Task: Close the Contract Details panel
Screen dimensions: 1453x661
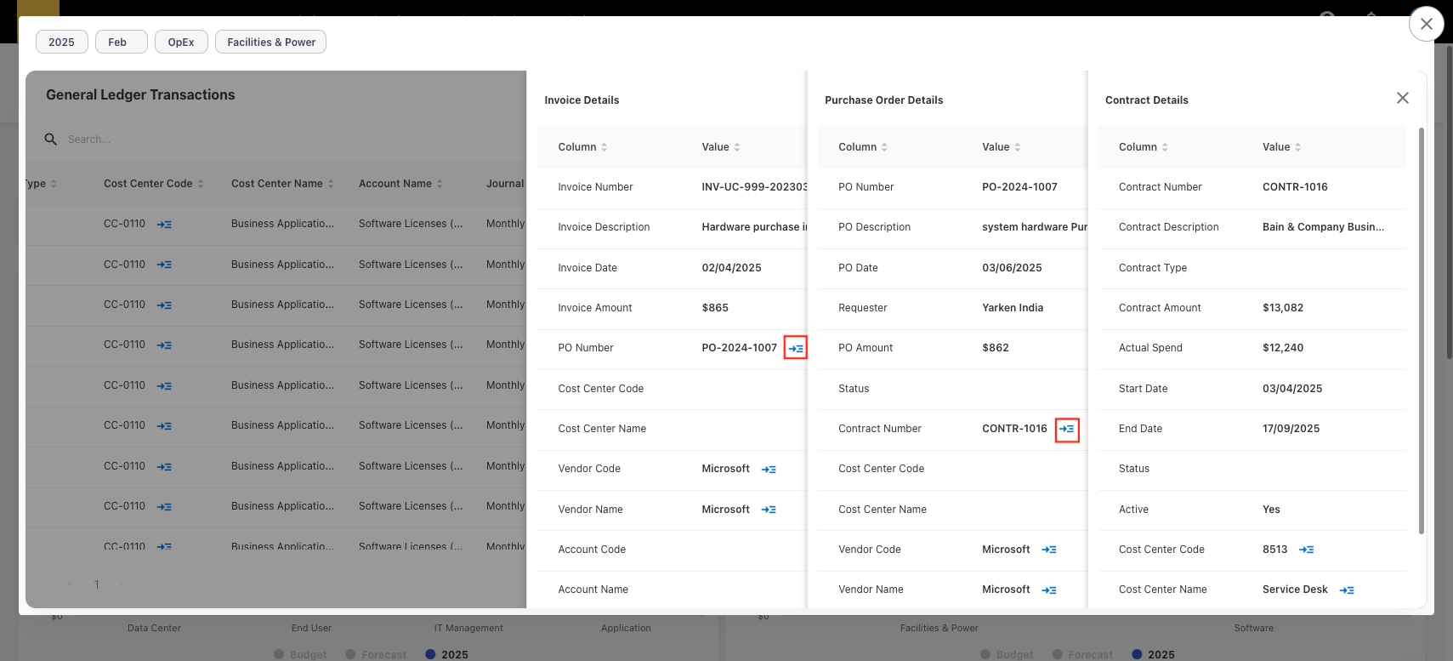Action: click(1402, 99)
